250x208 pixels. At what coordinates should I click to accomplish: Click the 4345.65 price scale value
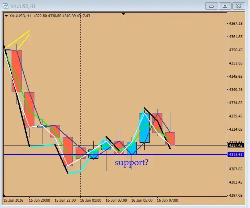[236, 77]
